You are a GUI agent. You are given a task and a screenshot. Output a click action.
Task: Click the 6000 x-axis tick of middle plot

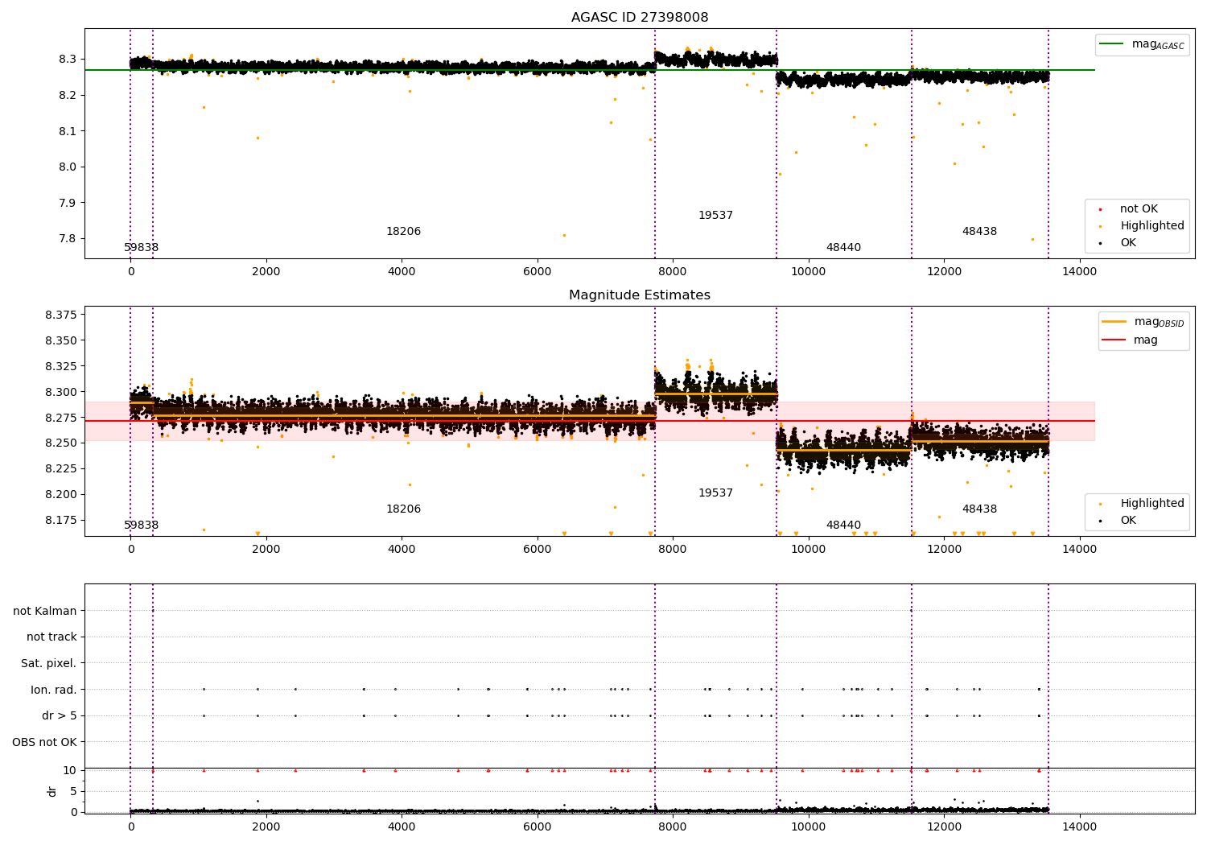click(538, 550)
